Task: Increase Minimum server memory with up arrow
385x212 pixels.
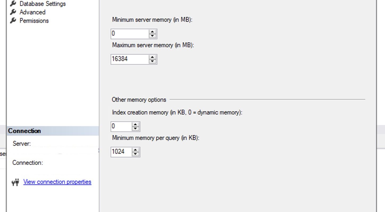Action: point(152,32)
